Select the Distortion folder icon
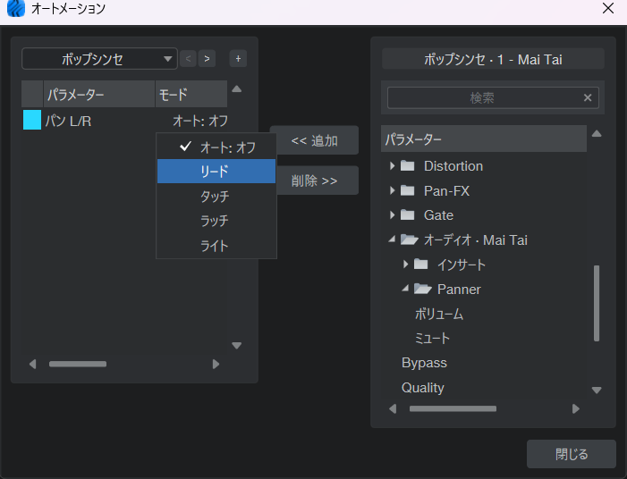The height and width of the screenshot is (479, 627). coord(408,165)
